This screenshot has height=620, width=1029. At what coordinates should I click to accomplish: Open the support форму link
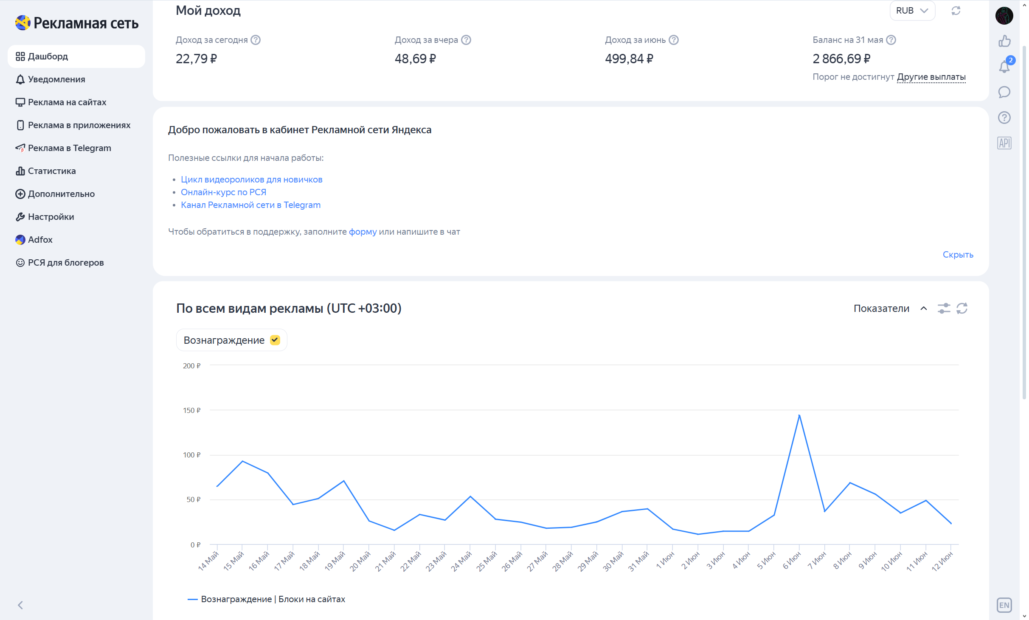pos(363,232)
